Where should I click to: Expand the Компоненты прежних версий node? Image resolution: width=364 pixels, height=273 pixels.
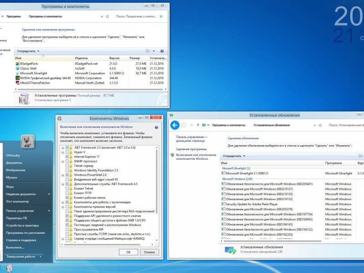[63, 207]
